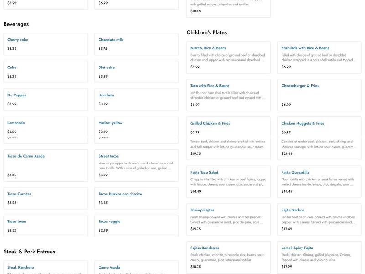Select the Fajita Taco Salad
Viewport: 365px width, 274px height.
(228, 181)
